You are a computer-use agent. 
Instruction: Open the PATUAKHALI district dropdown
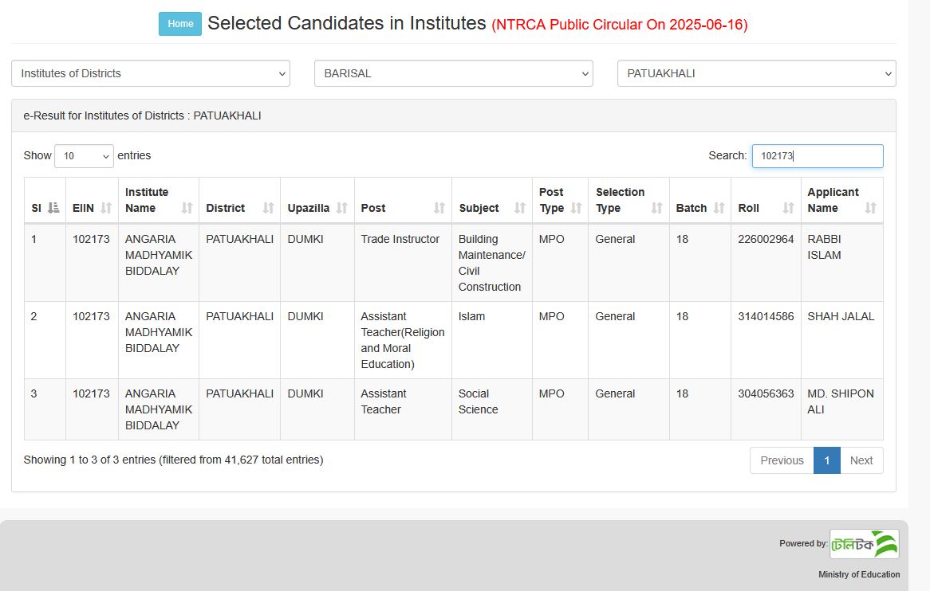pos(756,73)
